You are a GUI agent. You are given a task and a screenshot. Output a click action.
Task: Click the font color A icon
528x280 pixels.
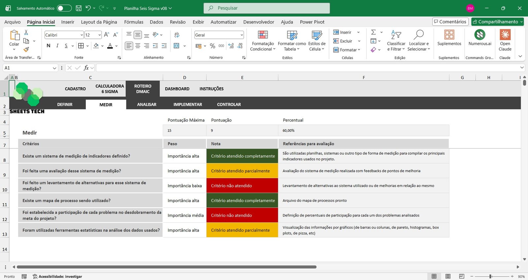[110, 46]
